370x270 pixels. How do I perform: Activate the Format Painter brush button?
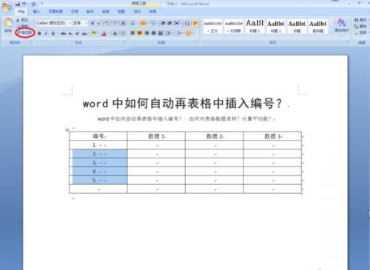pyautogui.click(x=25, y=33)
